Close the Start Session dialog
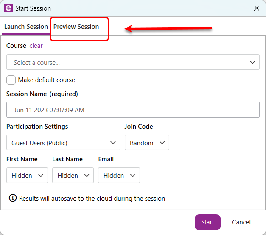This screenshot has width=266, height=235. click(256, 8)
